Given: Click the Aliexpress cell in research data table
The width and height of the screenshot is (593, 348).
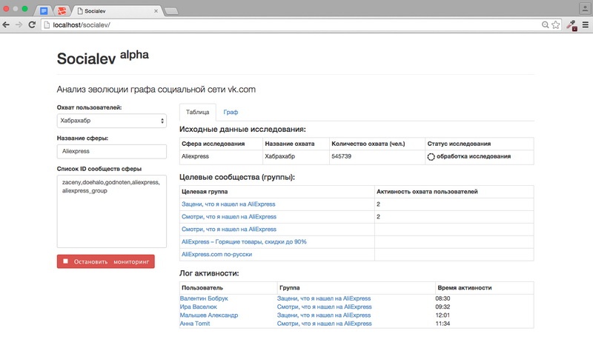Looking at the screenshot, I should pos(221,157).
